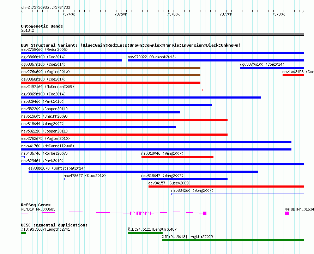
Task: Click the nsv818046 red loss bar
Action: tap(177, 157)
